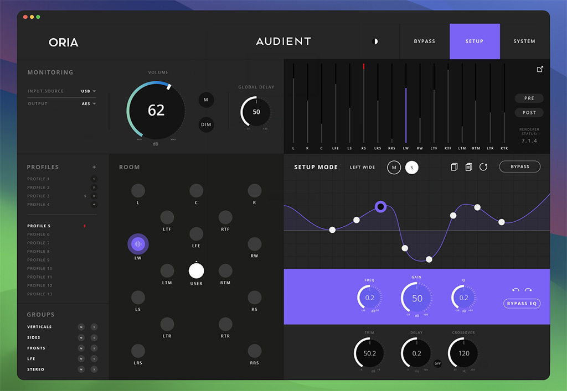Select the LTF speaker
This screenshot has height=391, width=567.
167,217
